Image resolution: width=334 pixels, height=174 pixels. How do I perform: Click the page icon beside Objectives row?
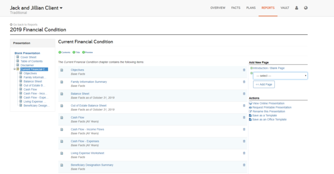62,70
